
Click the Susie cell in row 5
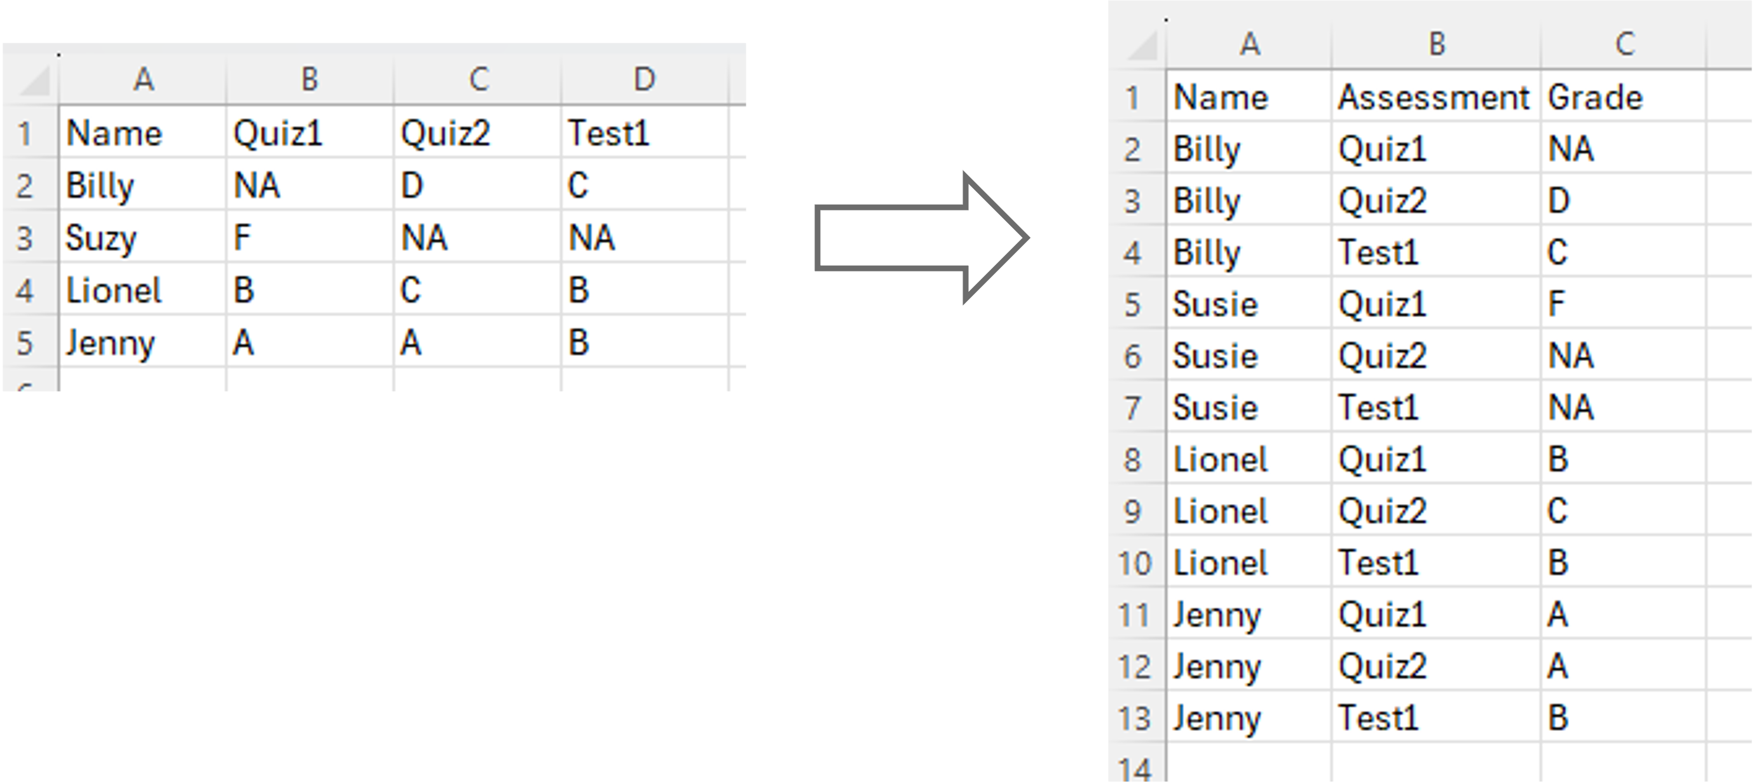[x=1249, y=304]
